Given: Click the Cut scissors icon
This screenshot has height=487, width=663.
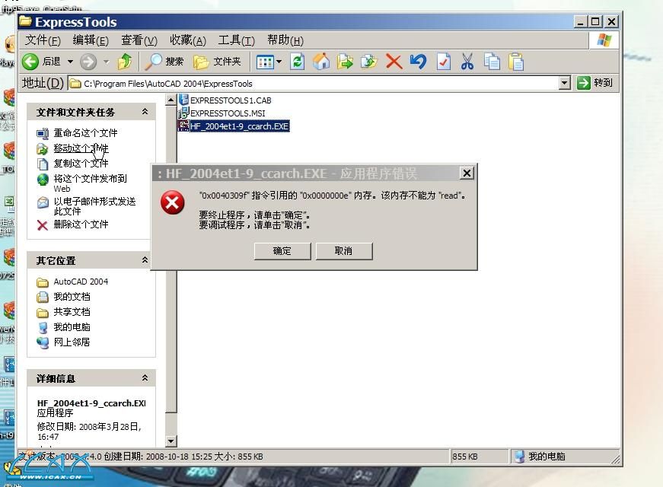Looking at the screenshot, I should (x=467, y=62).
